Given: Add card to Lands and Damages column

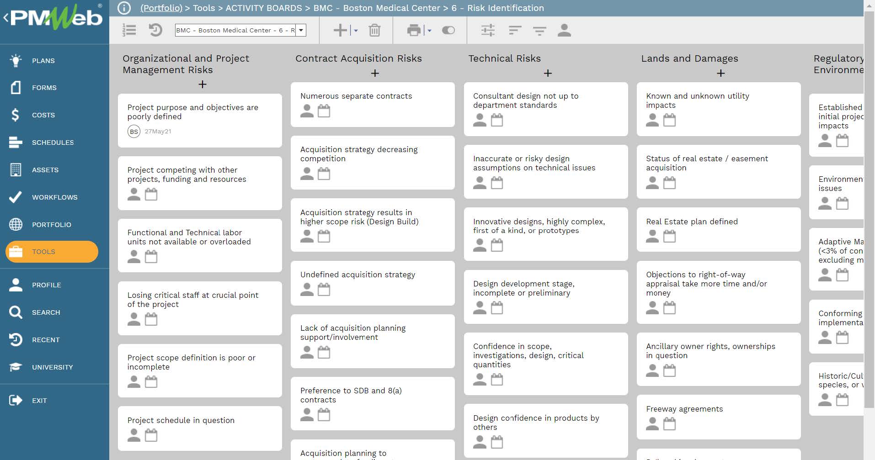Looking at the screenshot, I should 720,73.
